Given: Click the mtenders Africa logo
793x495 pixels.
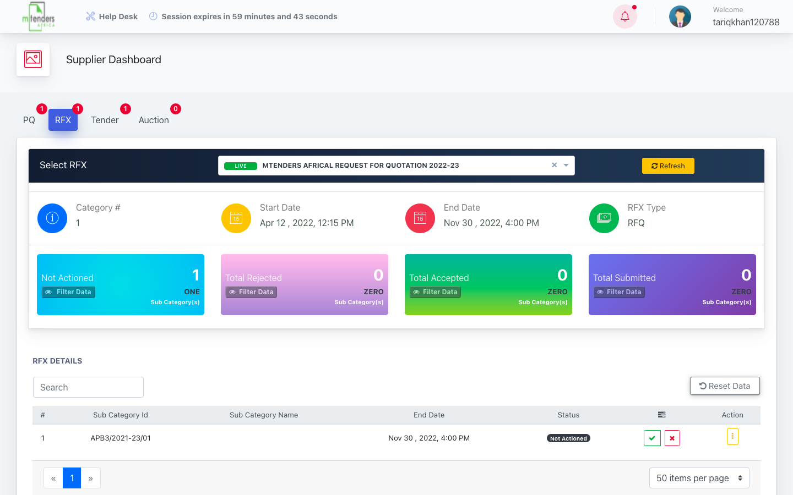Looking at the screenshot, I should (x=39, y=16).
